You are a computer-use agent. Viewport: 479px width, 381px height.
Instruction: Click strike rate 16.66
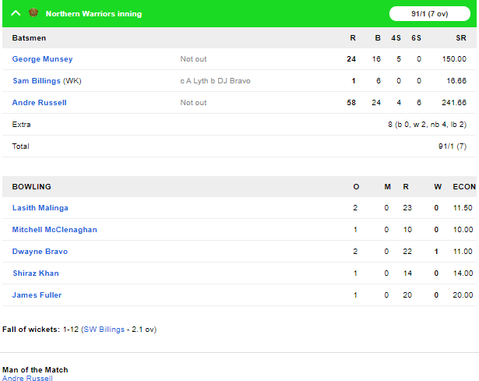point(456,81)
